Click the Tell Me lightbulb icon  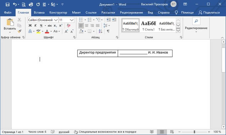176,13
